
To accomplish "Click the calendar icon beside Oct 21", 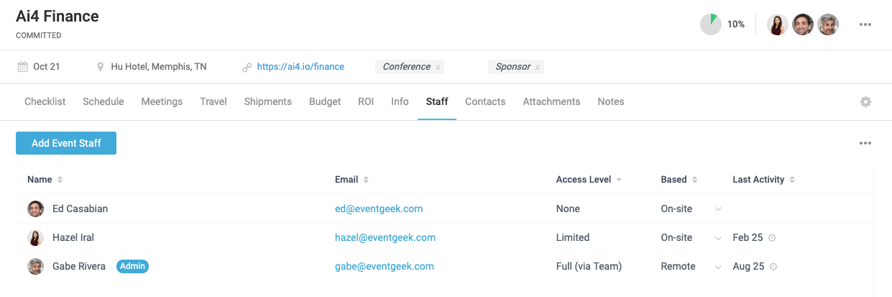I will (22, 67).
